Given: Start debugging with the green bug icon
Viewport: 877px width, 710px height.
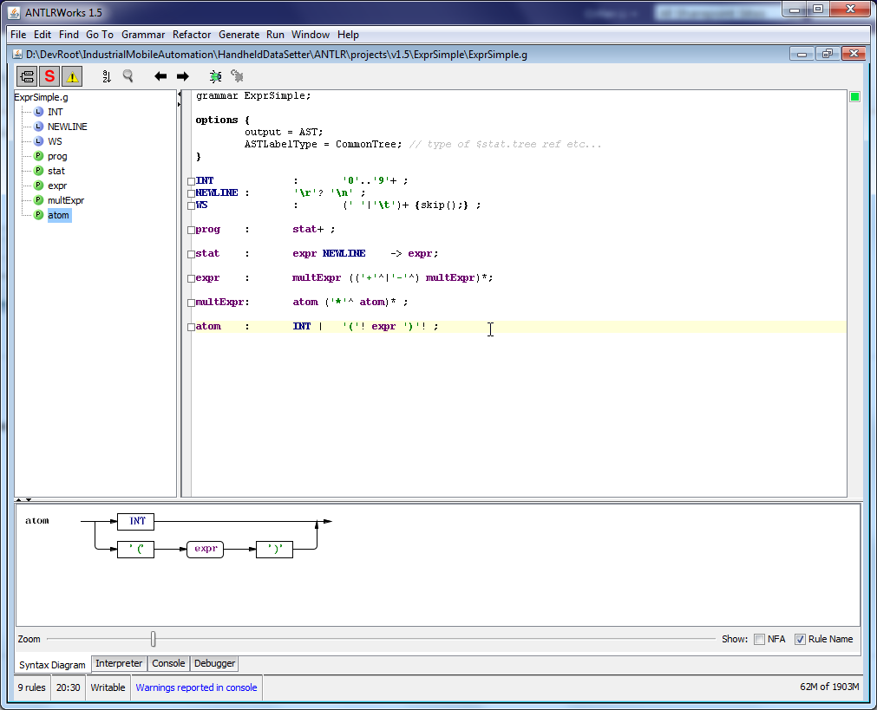Looking at the screenshot, I should pos(215,76).
